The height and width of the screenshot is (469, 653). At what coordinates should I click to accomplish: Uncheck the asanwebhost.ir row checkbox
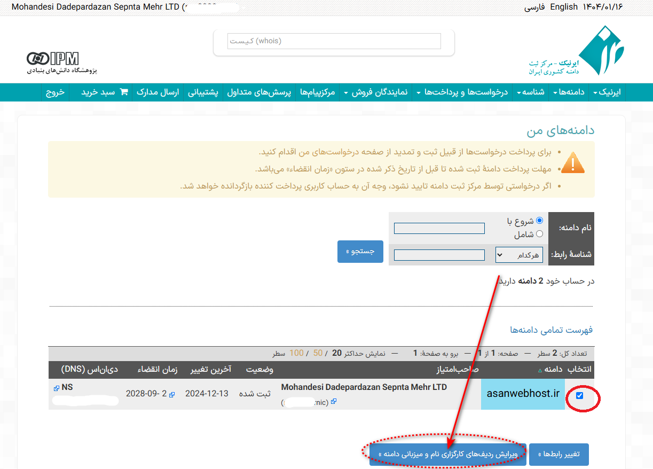(580, 396)
